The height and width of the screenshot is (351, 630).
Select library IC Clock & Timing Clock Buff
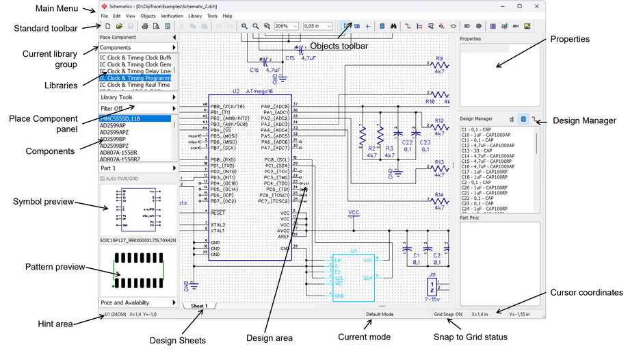pyautogui.click(x=135, y=58)
